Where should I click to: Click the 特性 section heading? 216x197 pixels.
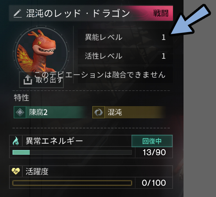22,98
